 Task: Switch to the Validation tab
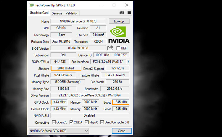72,13
